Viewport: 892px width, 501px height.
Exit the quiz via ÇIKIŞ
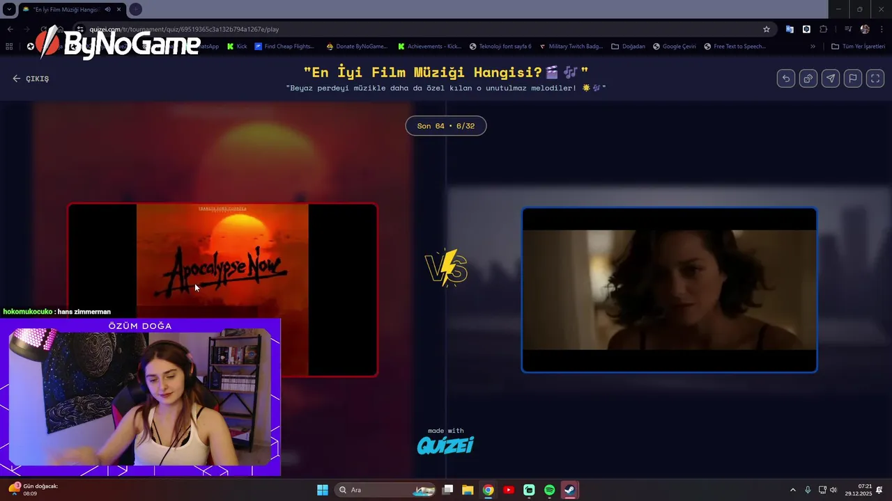click(31, 79)
